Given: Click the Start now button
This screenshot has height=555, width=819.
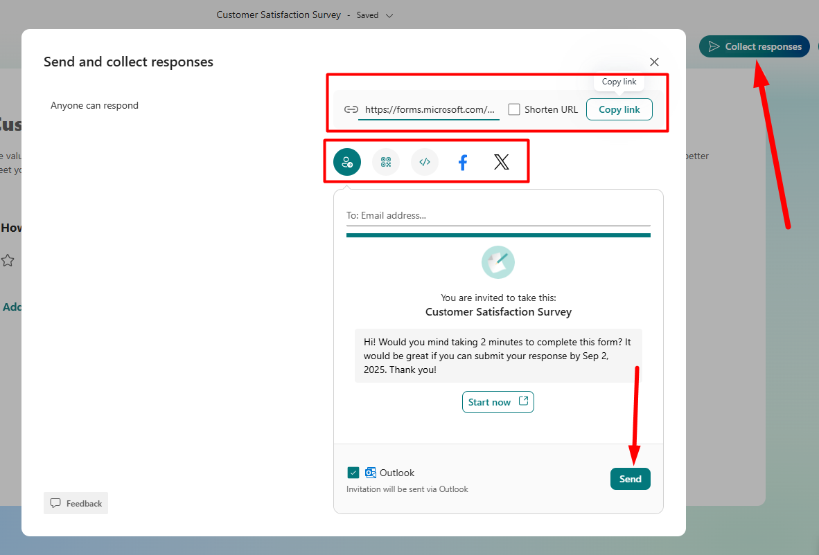Looking at the screenshot, I should 497,402.
